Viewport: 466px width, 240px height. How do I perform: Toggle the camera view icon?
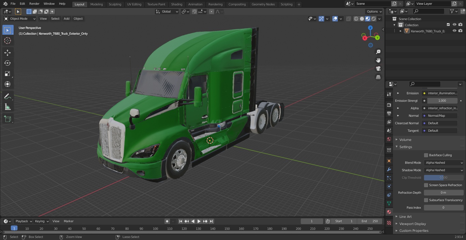pyautogui.click(x=378, y=69)
